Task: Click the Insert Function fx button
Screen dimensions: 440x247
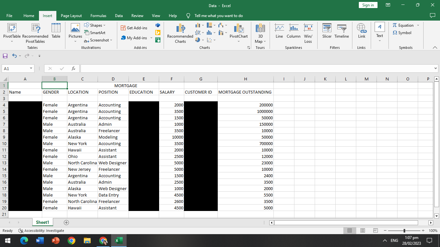Action: pos(73,69)
